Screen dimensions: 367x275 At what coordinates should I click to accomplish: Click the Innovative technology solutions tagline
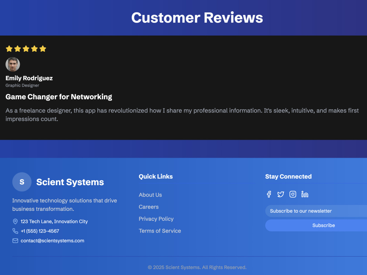[x=65, y=205]
